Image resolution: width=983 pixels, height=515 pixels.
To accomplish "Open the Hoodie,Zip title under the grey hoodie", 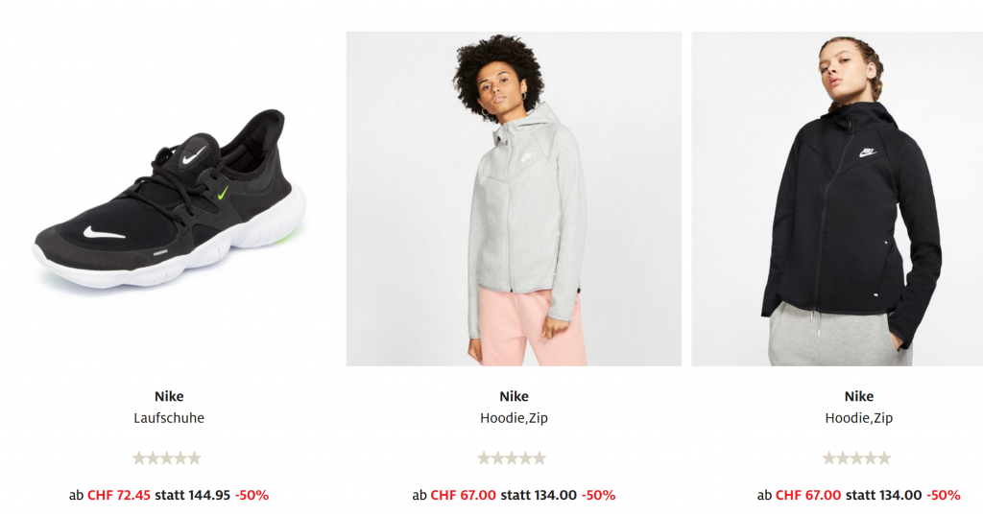I will pos(514,418).
